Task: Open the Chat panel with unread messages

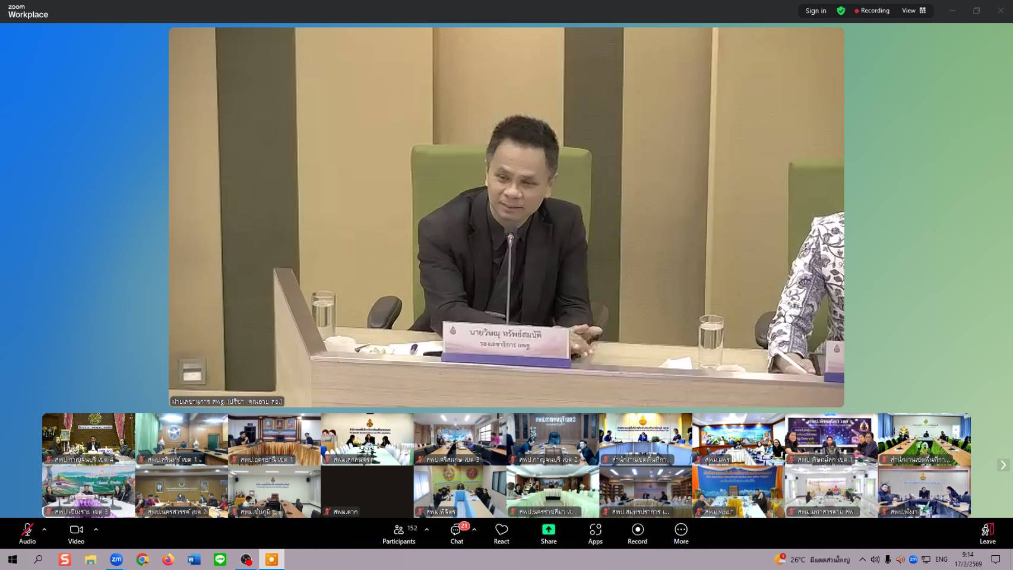Action: click(457, 533)
